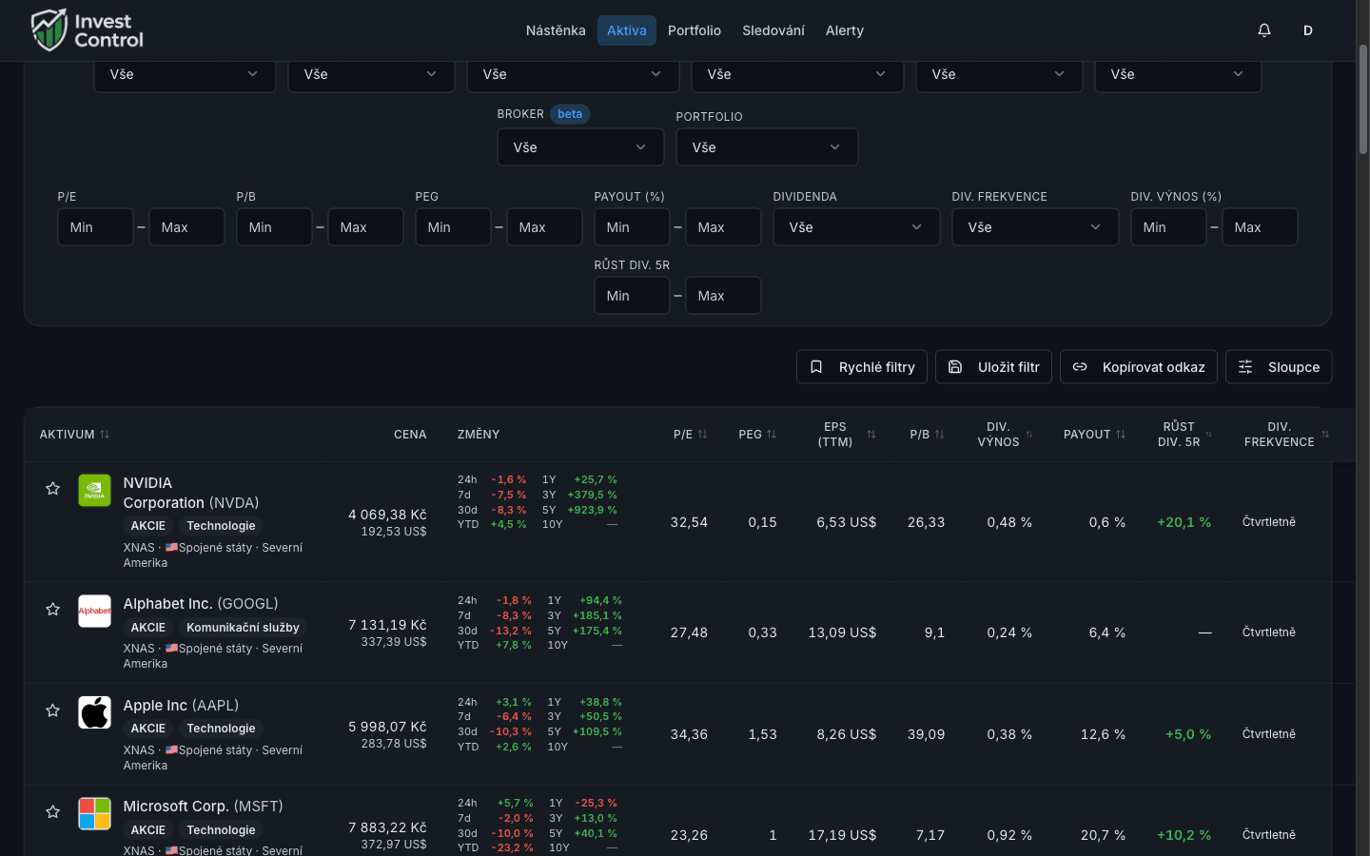Switch to the Portfolio tab
Viewport: 1370px width, 856px height.
[x=695, y=30]
